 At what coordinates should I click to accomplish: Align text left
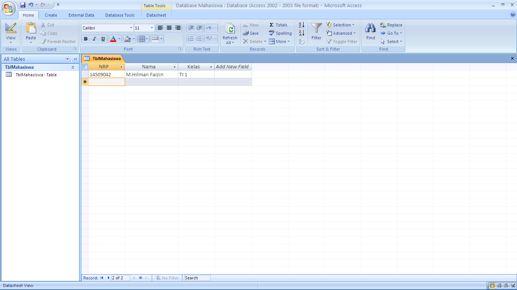pyautogui.click(x=160, y=28)
